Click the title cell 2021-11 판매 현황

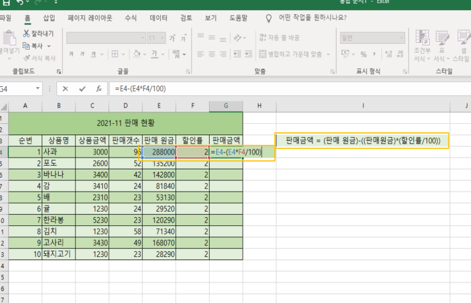[126, 123]
